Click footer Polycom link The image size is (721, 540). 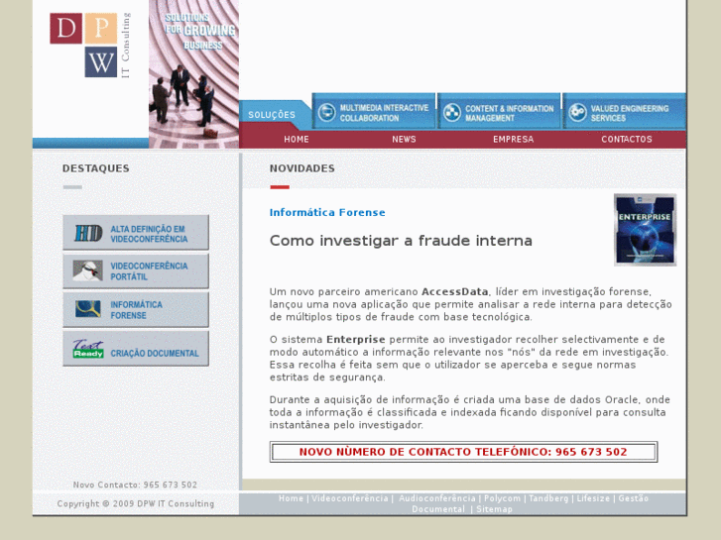502,498
